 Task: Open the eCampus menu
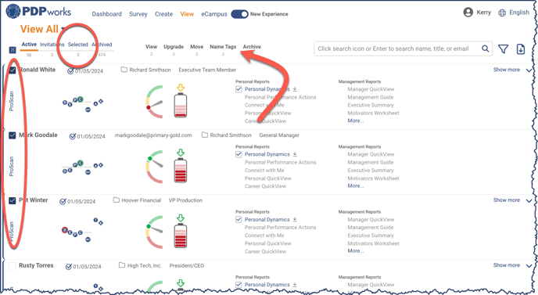(214, 14)
